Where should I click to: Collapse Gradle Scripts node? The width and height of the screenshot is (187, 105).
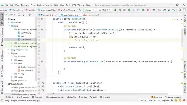pyautogui.click(x=6, y=84)
